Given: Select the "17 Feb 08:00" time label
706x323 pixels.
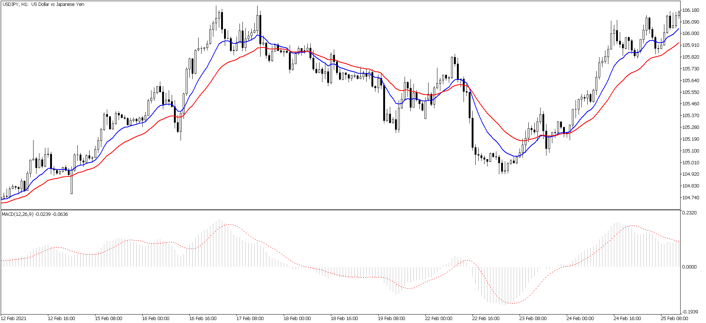Looking at the screenshot, I should tap(250, 319).
